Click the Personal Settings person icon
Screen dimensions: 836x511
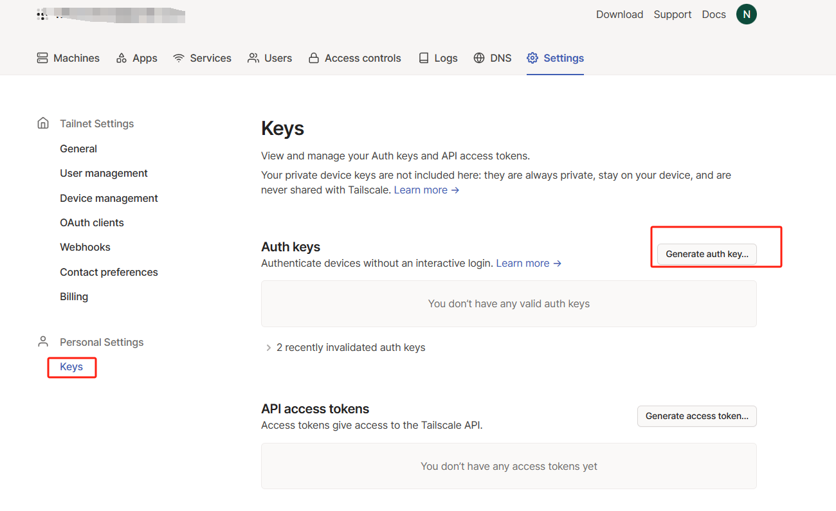pyautogui.click(x=43, y=341)
